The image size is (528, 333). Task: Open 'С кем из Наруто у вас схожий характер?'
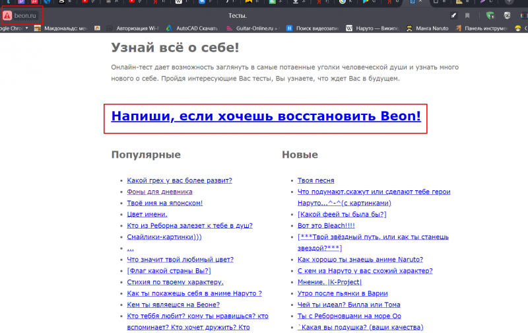(365, 271)
